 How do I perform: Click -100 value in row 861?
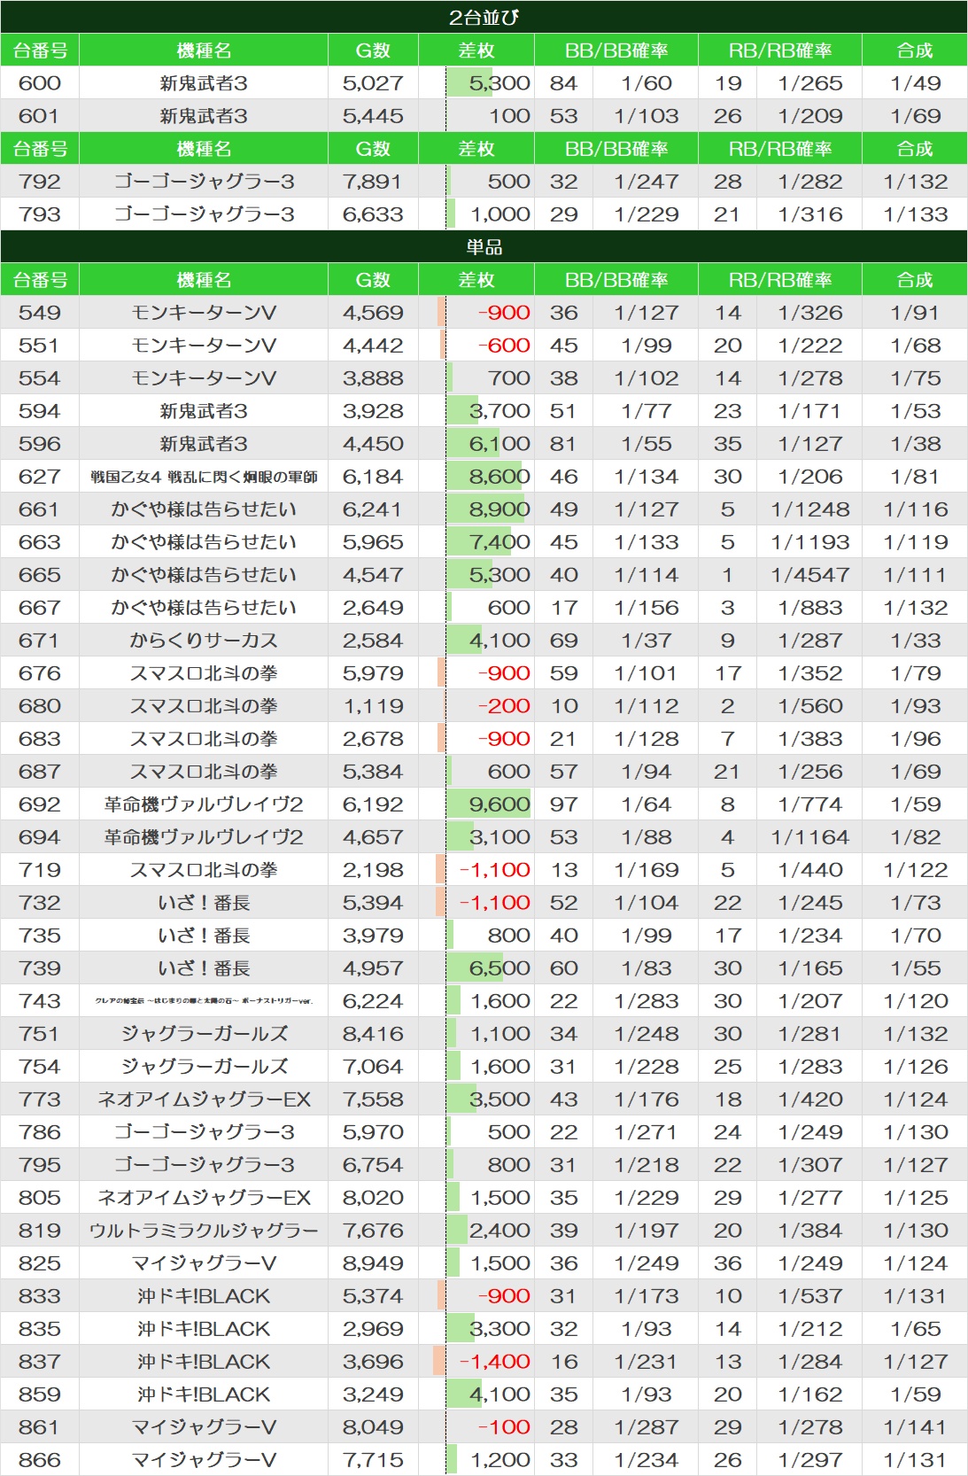pos(504,1427)
